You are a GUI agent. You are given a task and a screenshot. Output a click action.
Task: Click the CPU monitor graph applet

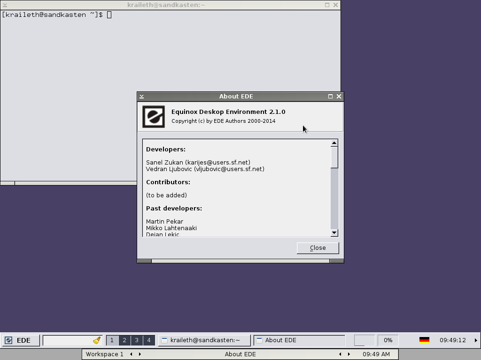[x=364, y=340]
